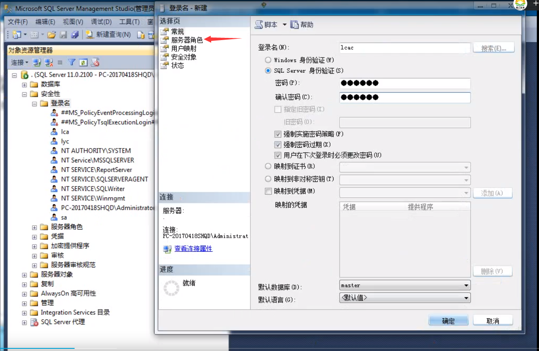Click ##MS_PolicyEventProcessingLogin disabled login icon
Viewport: 539px width, 351px height.
coord(54,113)
